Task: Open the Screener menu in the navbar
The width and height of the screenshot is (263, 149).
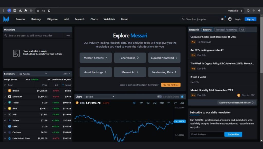Action: point(21,19)
